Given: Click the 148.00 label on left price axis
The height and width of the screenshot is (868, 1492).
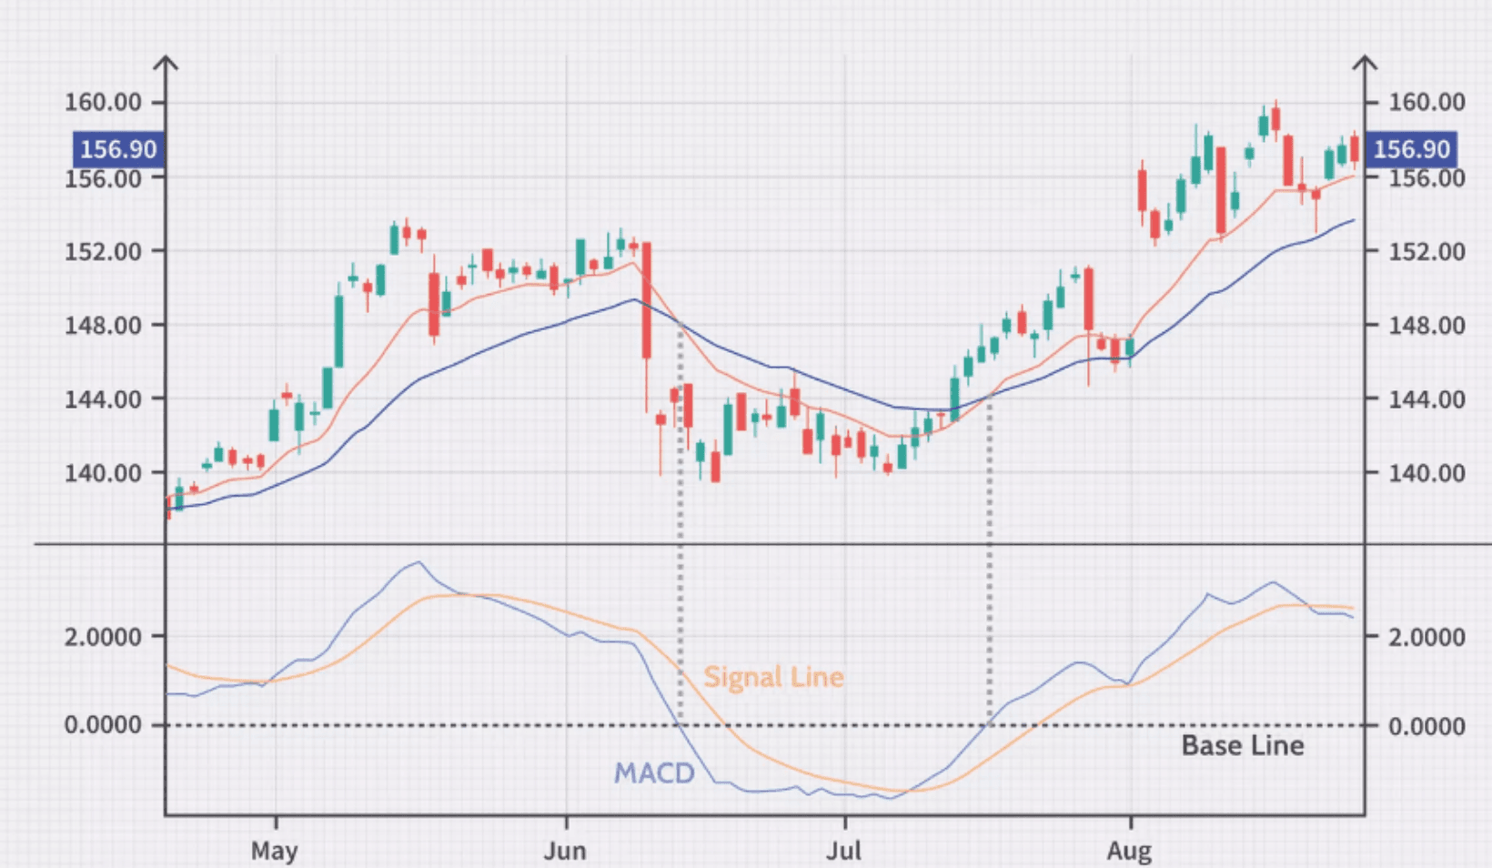Looking at the screenshot, I should (103, 325).
